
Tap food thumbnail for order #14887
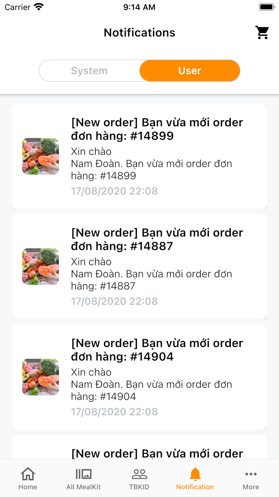[x=41, y=267]
